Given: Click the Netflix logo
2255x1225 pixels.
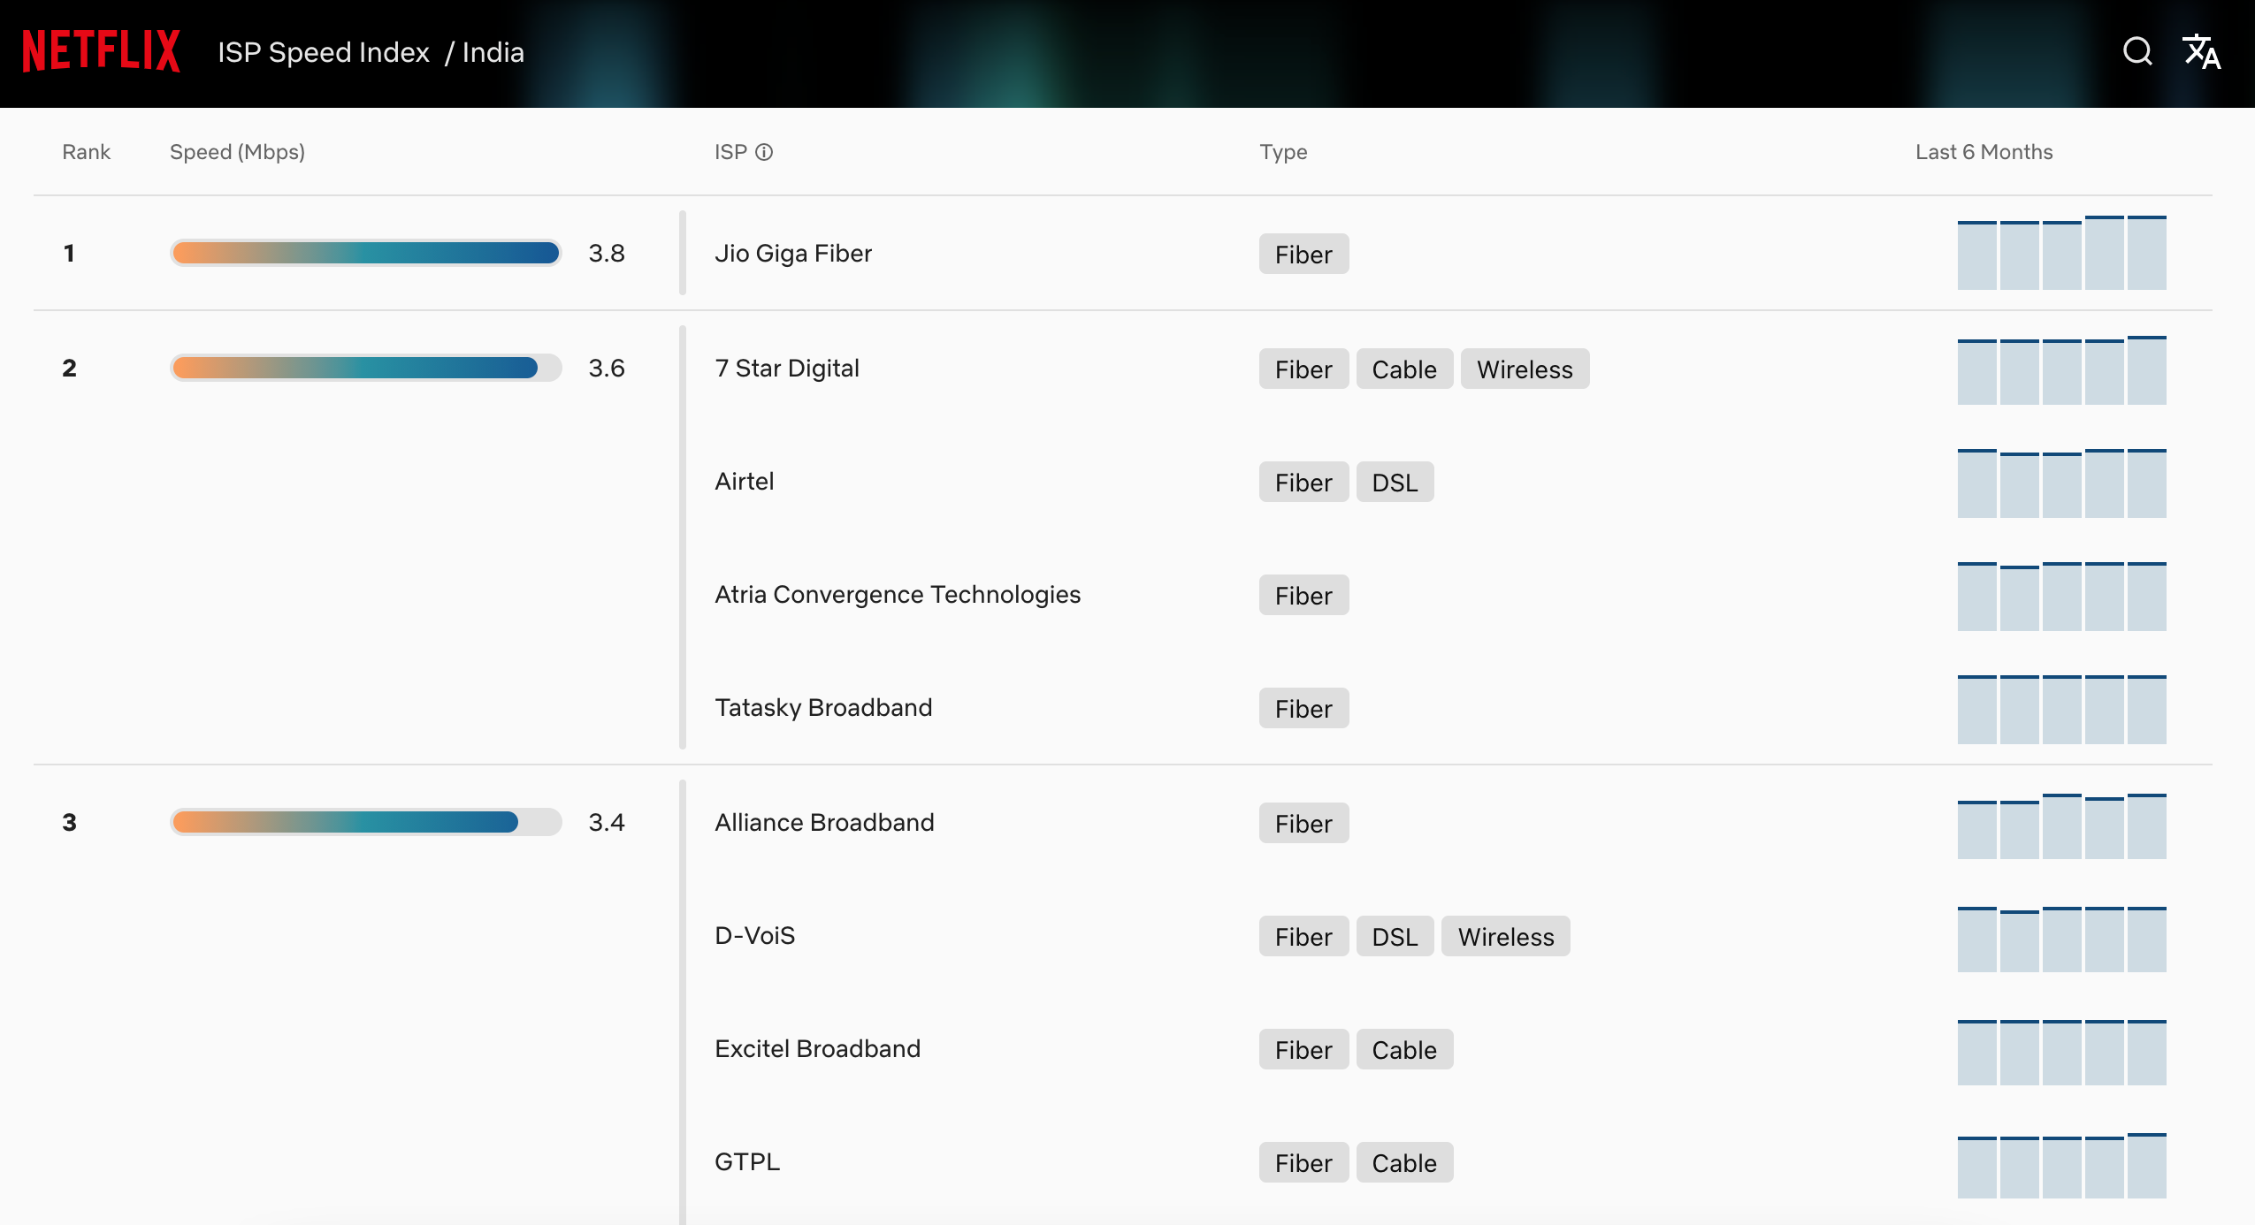Looking at the screenshot, I should tap(101, 51).
